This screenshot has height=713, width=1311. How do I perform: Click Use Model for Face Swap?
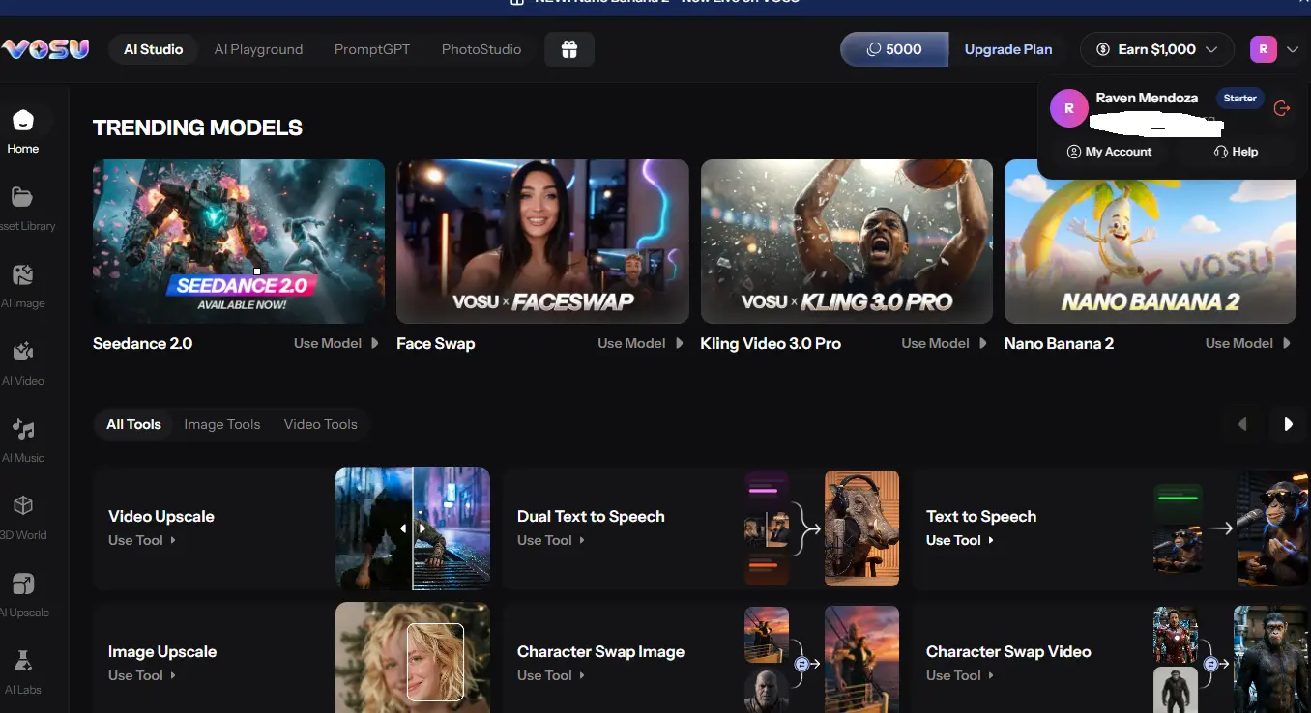point(640,343)
